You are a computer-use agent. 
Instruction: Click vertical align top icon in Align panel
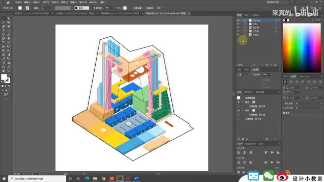coord(266,153)
